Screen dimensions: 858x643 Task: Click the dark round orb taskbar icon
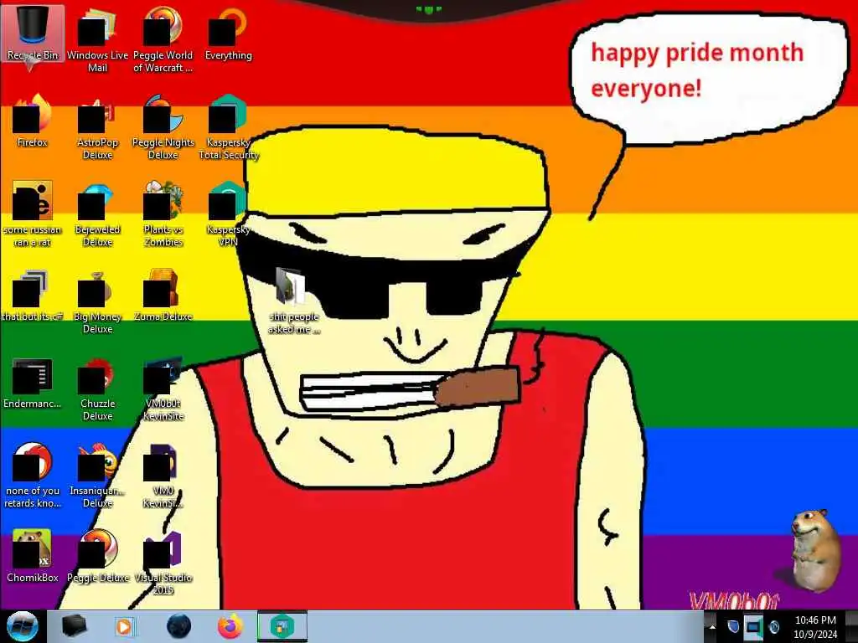[x=179, y=626]
